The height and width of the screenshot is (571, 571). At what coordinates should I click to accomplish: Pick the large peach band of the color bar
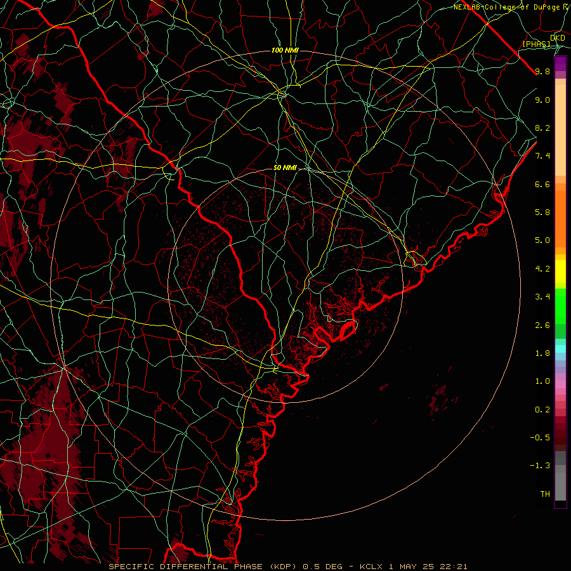tap(560, 130)
